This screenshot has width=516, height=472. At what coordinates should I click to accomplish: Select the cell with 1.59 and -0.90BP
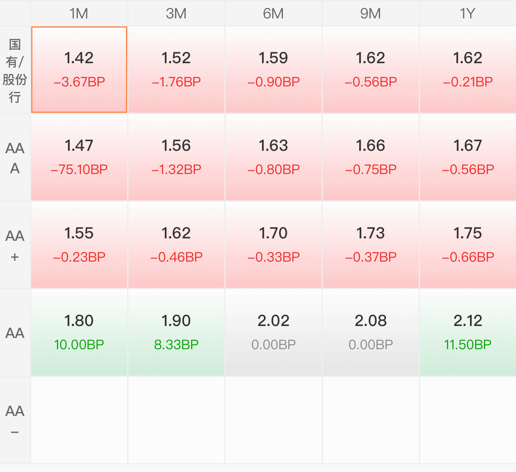click(x=274, y=70)
